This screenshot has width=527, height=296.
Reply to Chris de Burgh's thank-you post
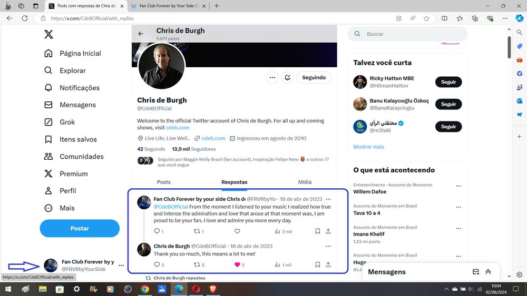159,265
